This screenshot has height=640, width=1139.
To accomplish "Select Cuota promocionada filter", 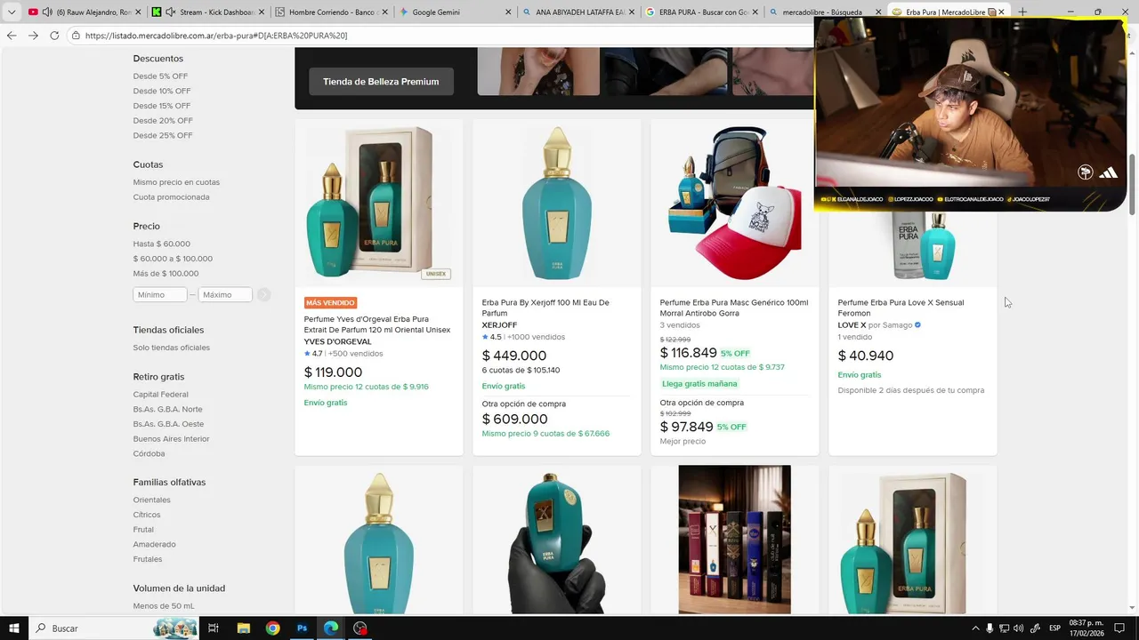I will click(171, 197).
